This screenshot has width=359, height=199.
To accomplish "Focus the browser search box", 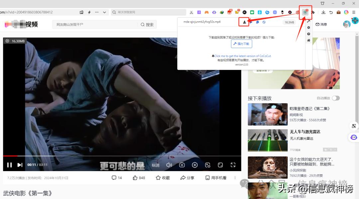I will point(149,12).
